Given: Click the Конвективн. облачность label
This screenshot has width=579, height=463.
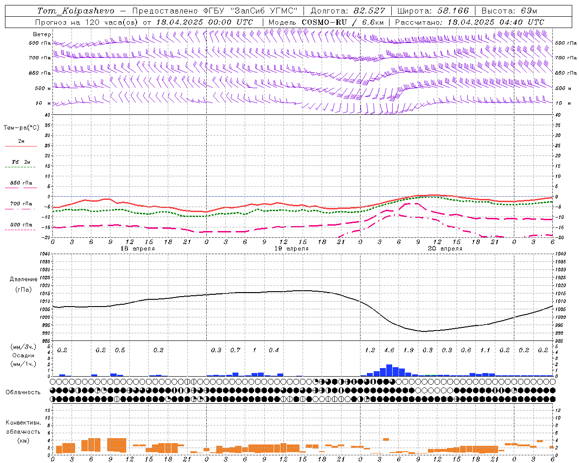Looking at the screenshot, I should point(23,427).
